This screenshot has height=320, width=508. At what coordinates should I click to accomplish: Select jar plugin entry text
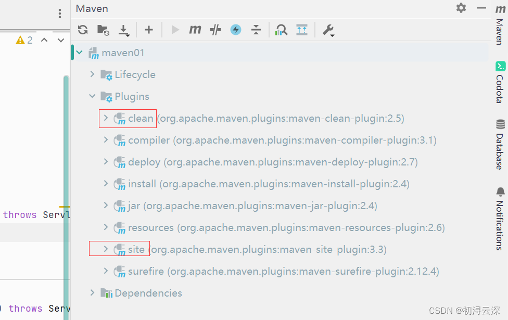[x=252, y=206]
